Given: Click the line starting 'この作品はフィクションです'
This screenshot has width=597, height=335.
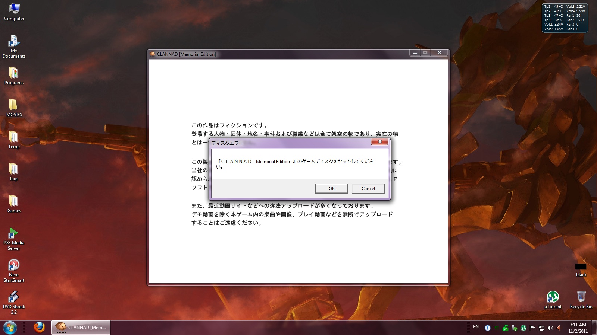Looking at the screenshot, I should click(229, 125).
